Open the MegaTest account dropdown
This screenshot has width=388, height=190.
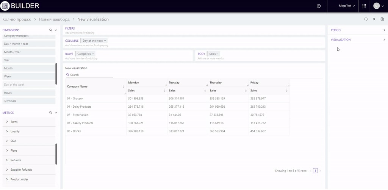point(347,6)
